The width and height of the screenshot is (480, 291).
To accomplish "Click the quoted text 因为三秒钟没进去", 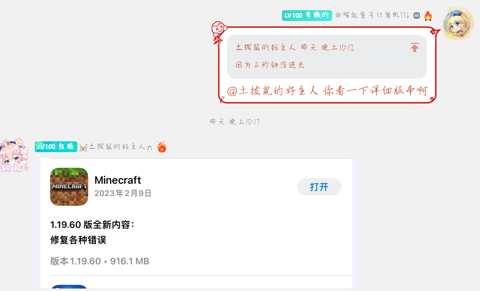I will pyautogui.click(x=270, y=65).
